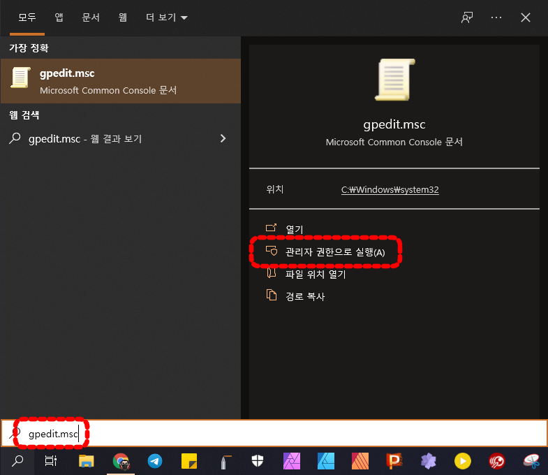Select the gpedit.msc best match result
The image size is (548, 475).
121,81
